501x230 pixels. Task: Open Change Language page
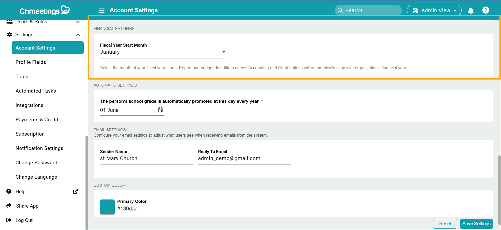(x=36, y=177)
